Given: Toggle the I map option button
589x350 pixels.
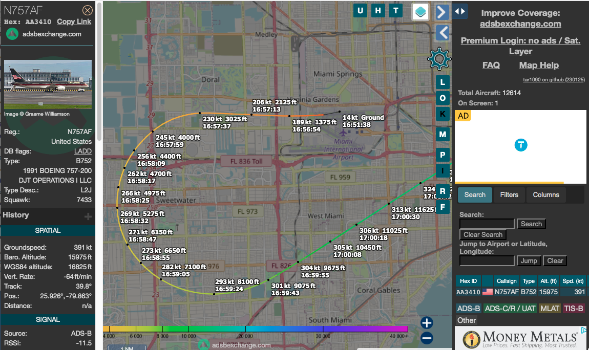Looking at the screenshot, I should (443, 171).
